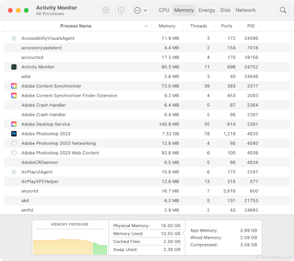Click the Cached Files 2.56 GB row
The height and width of the screenshot is (261, 294).
pyautogui.click(x=147, y=241)
